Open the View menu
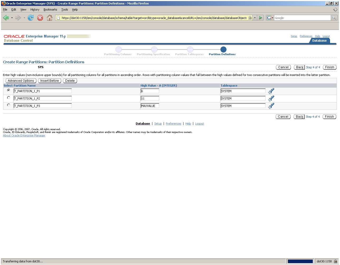 point(23,10)
